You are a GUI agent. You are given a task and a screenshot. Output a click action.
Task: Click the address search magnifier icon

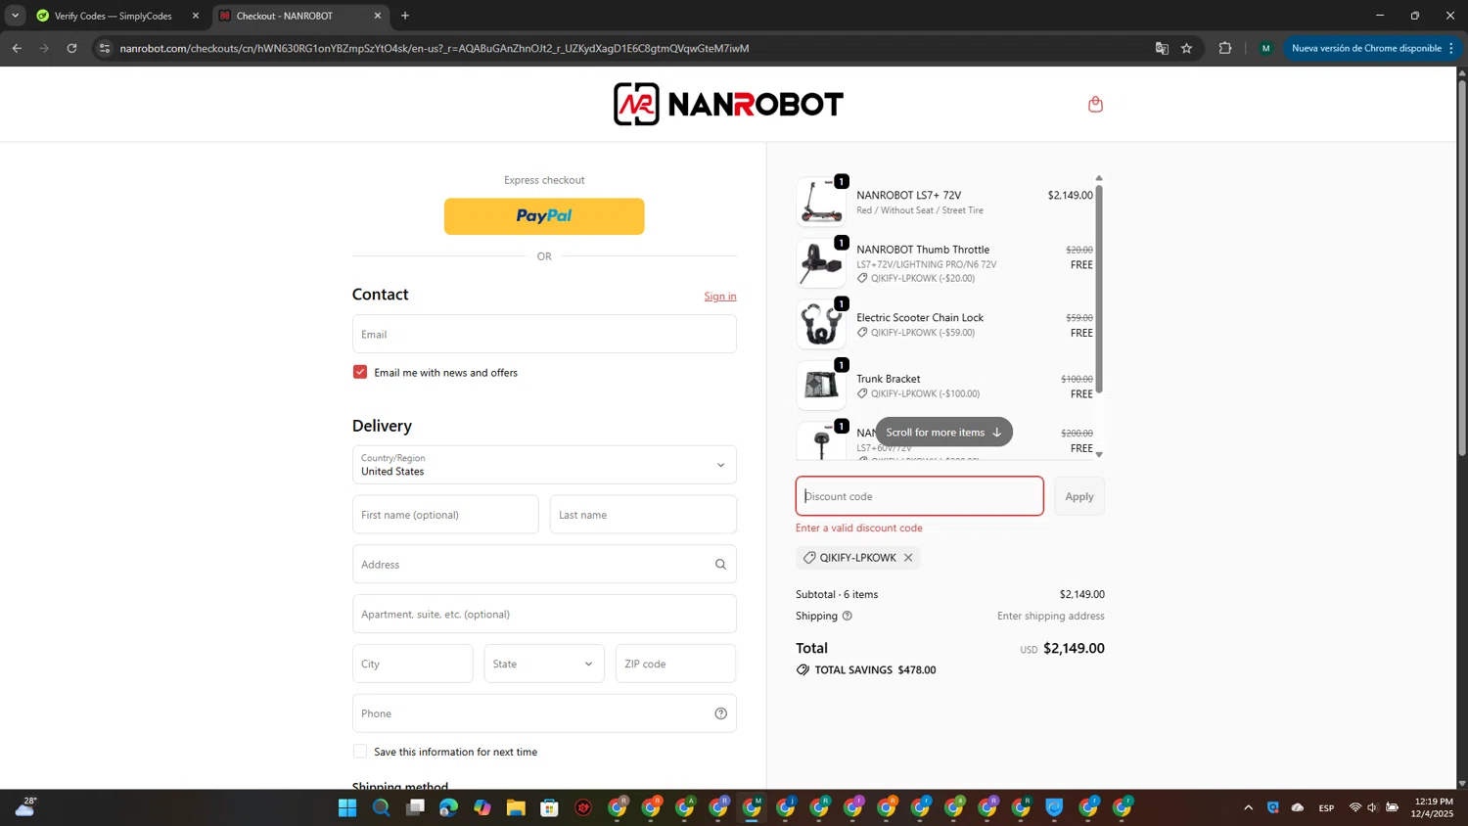tap(720, 564)
